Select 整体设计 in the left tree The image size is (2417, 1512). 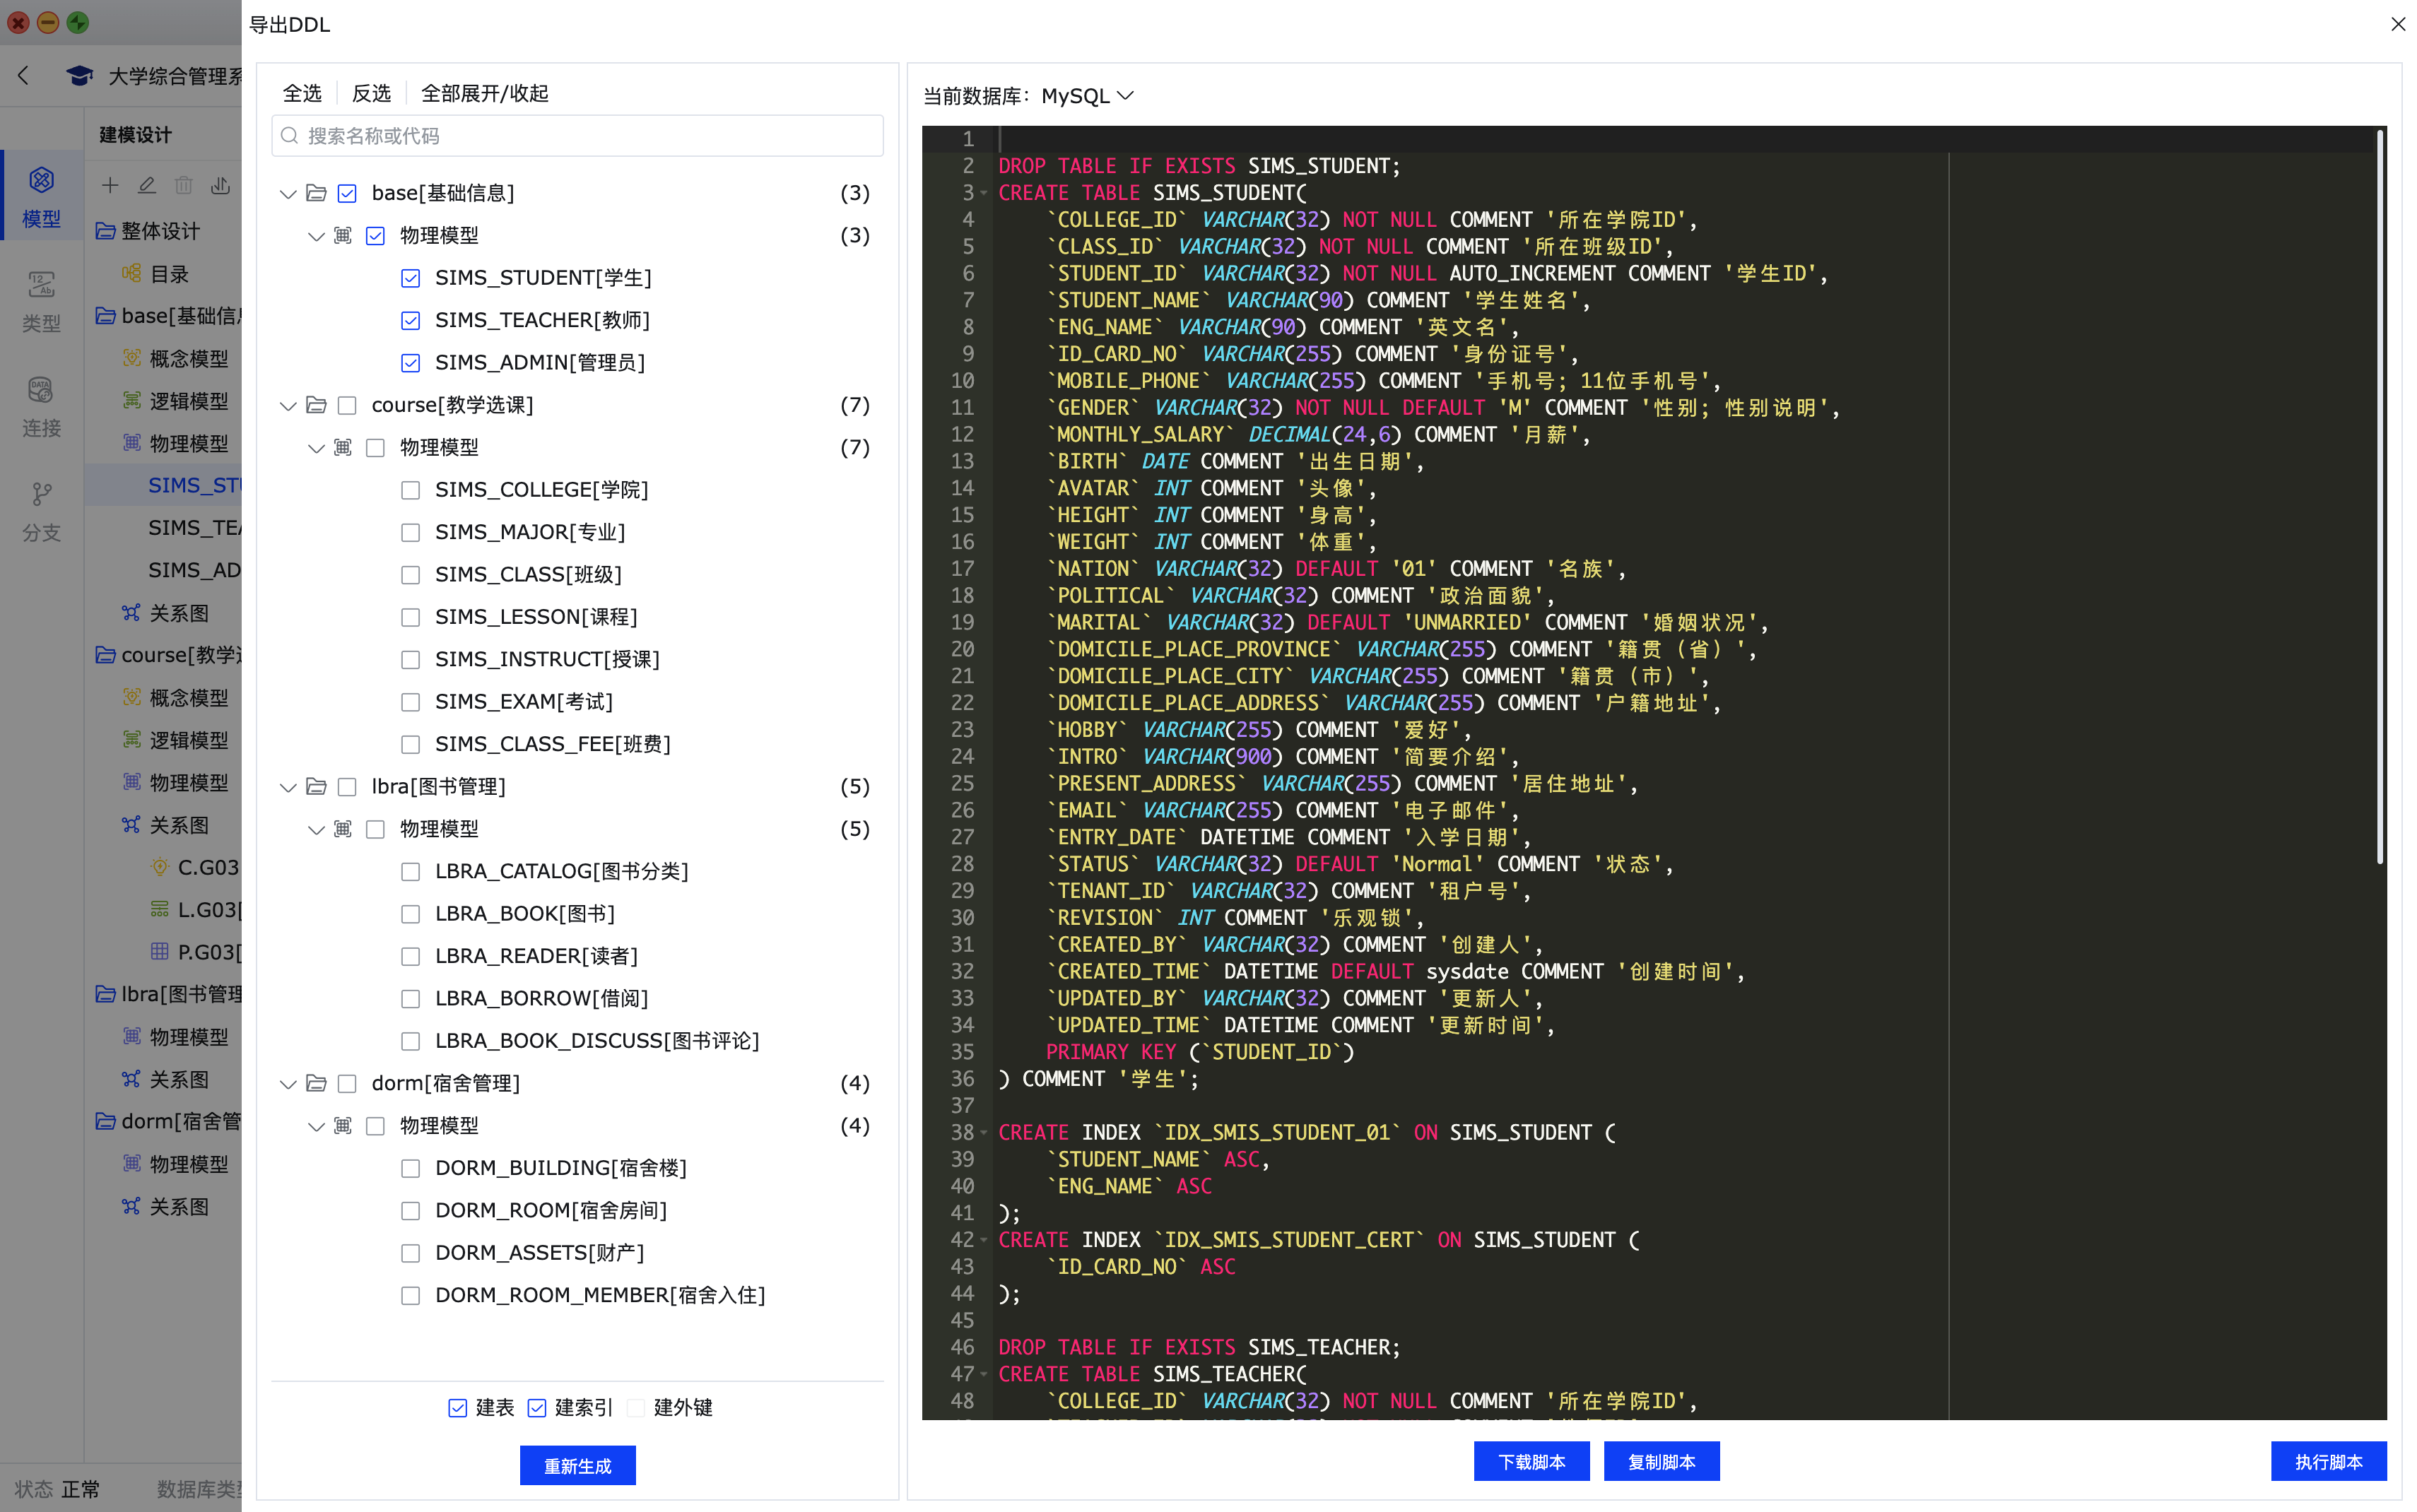pyautogui.click(x=160, y=231)
